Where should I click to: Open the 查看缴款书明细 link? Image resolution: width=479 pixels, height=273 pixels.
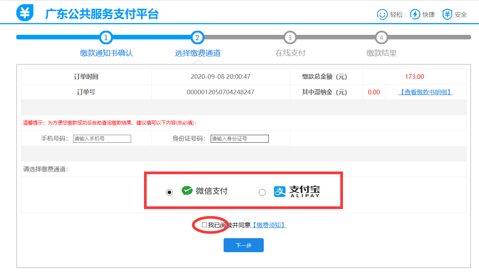[425, 92]
